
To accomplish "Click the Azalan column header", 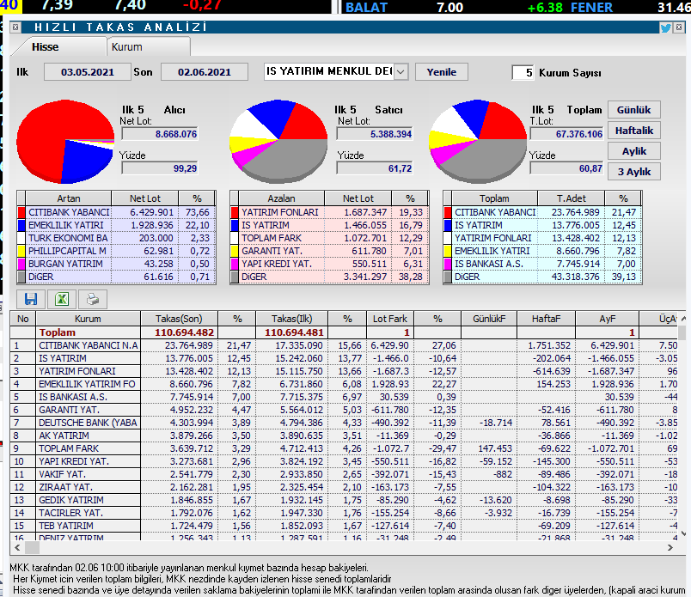I will (282, 198).
